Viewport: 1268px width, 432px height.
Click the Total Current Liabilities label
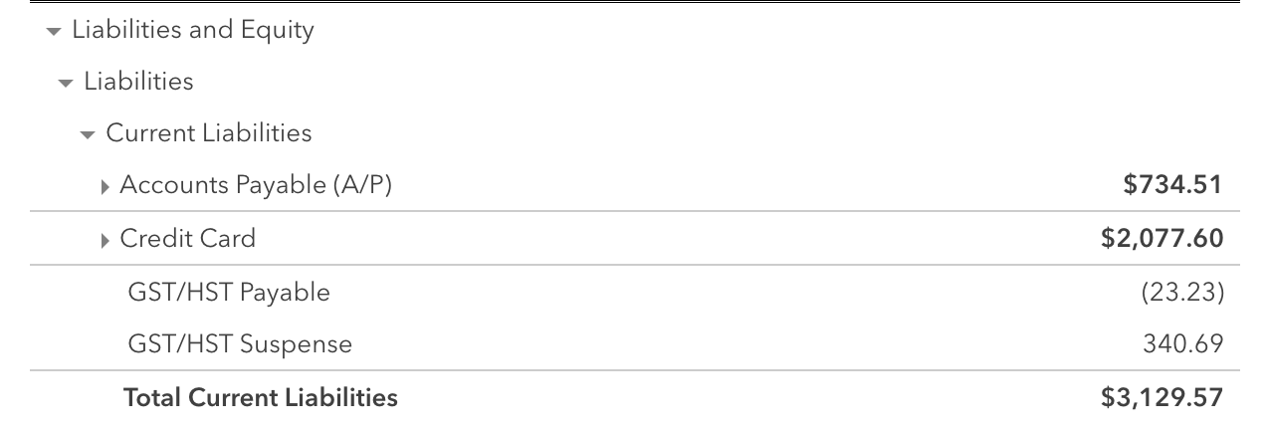click(x=260, y=398)
